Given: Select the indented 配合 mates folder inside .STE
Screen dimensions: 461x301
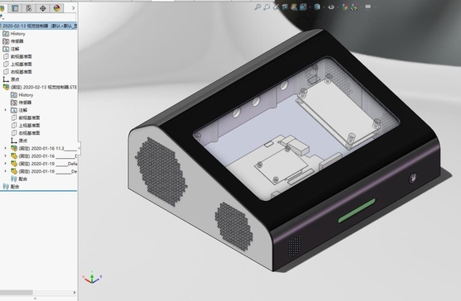Looking at the screenshot, I should tap(19, 179).
